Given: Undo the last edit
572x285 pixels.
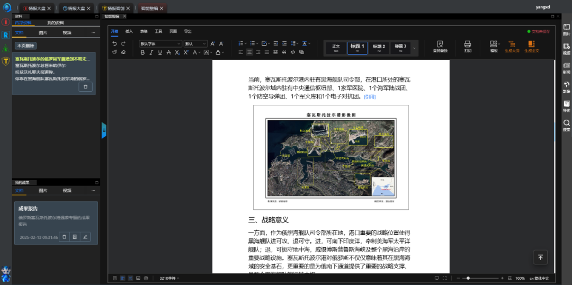Looking at the screenshot, I should [x=114, y=43].
